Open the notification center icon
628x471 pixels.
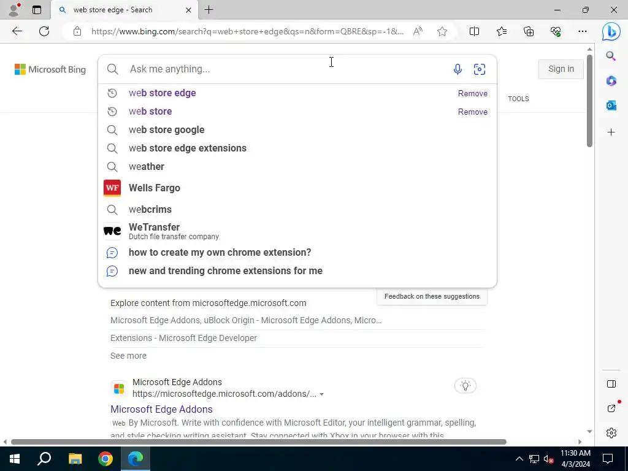pyautogui.click(x=608, y=459)
